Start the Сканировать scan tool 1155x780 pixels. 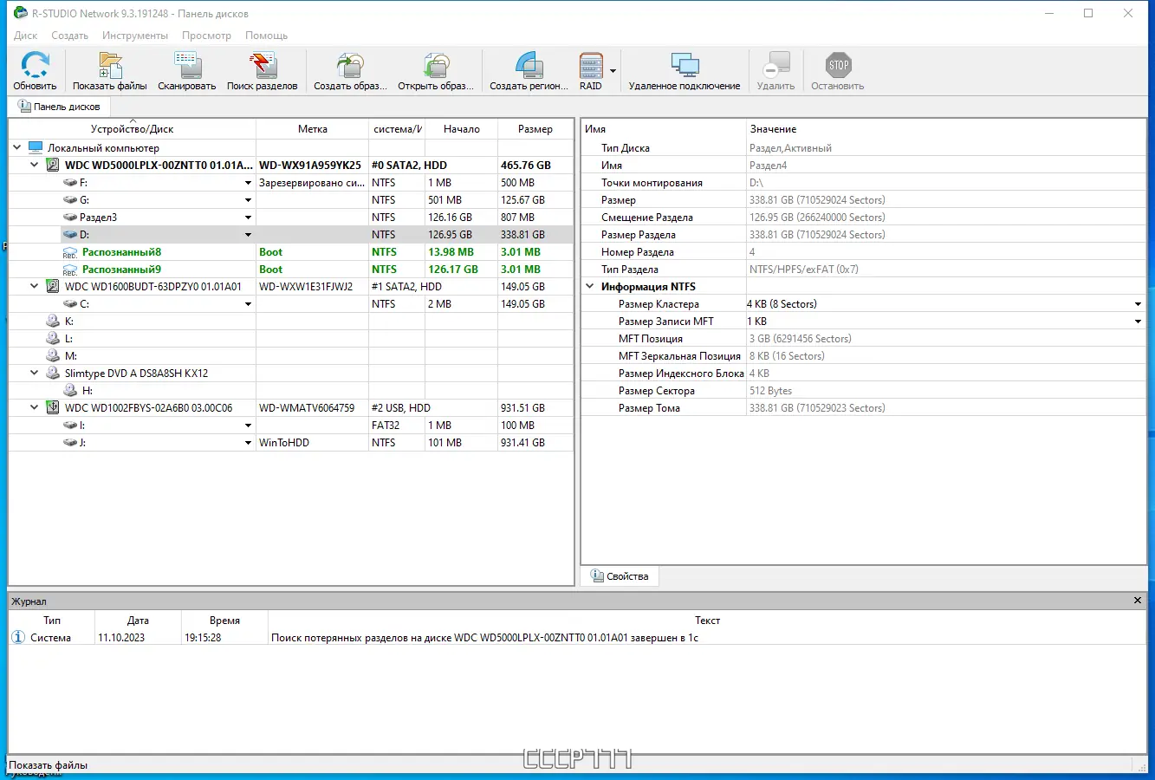pos(187,66)
